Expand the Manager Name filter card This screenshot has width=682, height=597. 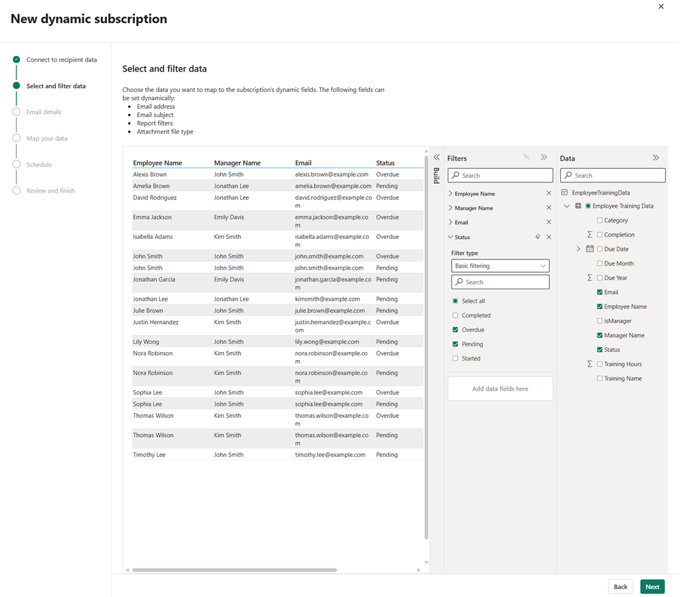click(450, 208)
